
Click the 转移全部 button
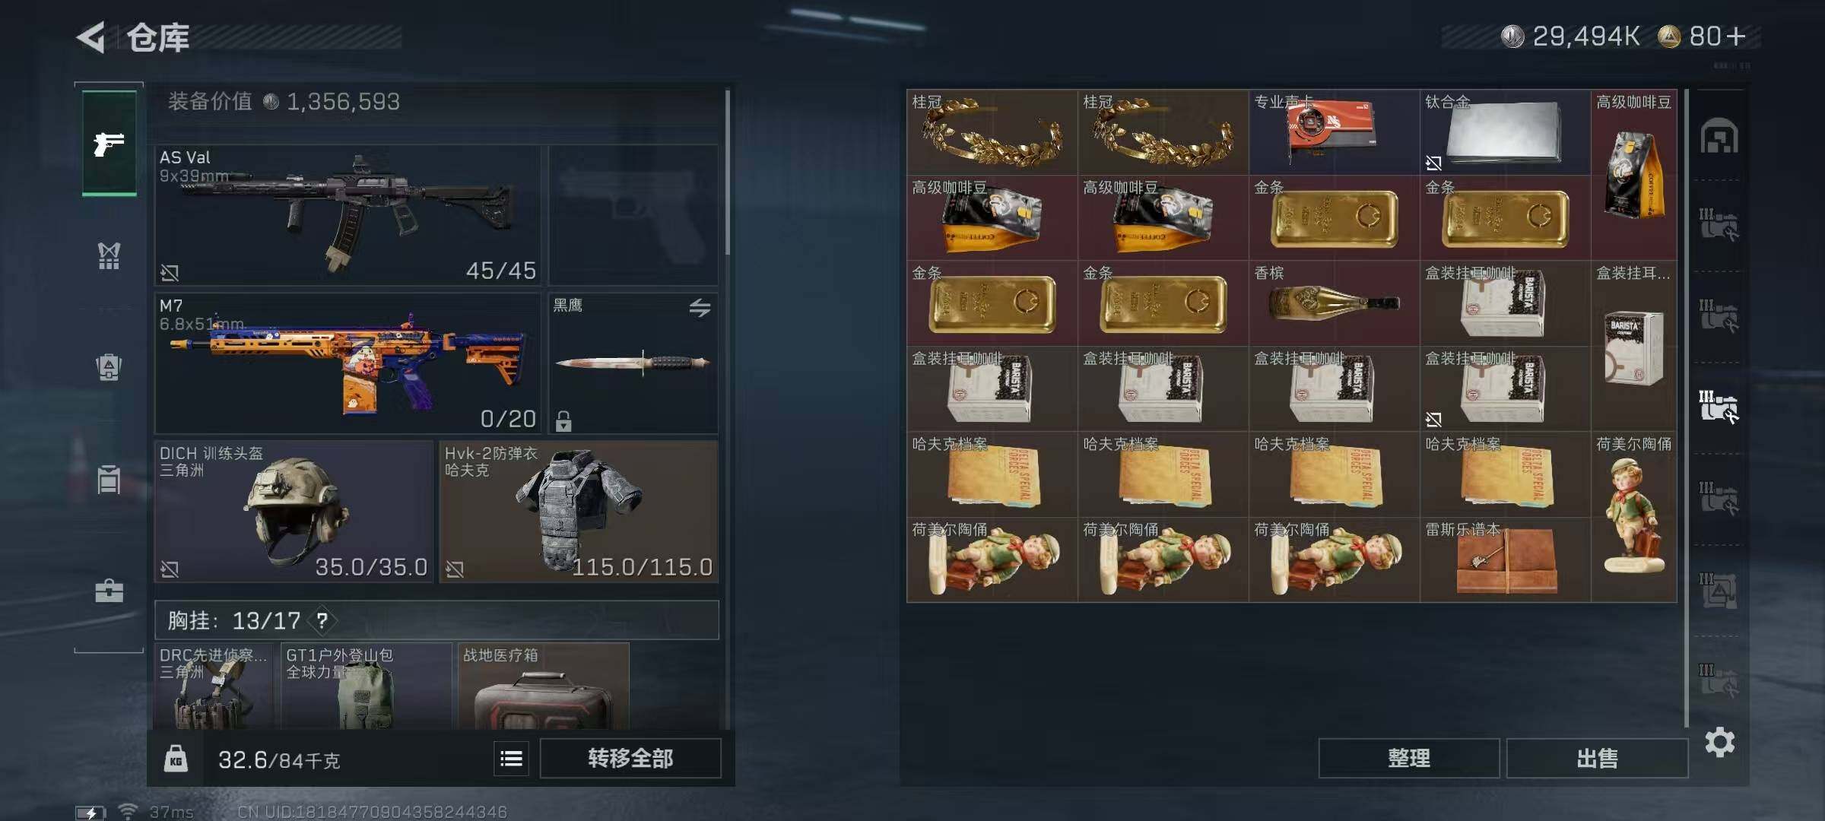tap(630, 758)
